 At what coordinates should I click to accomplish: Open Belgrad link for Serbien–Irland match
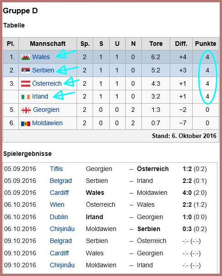tap(61, 181)
